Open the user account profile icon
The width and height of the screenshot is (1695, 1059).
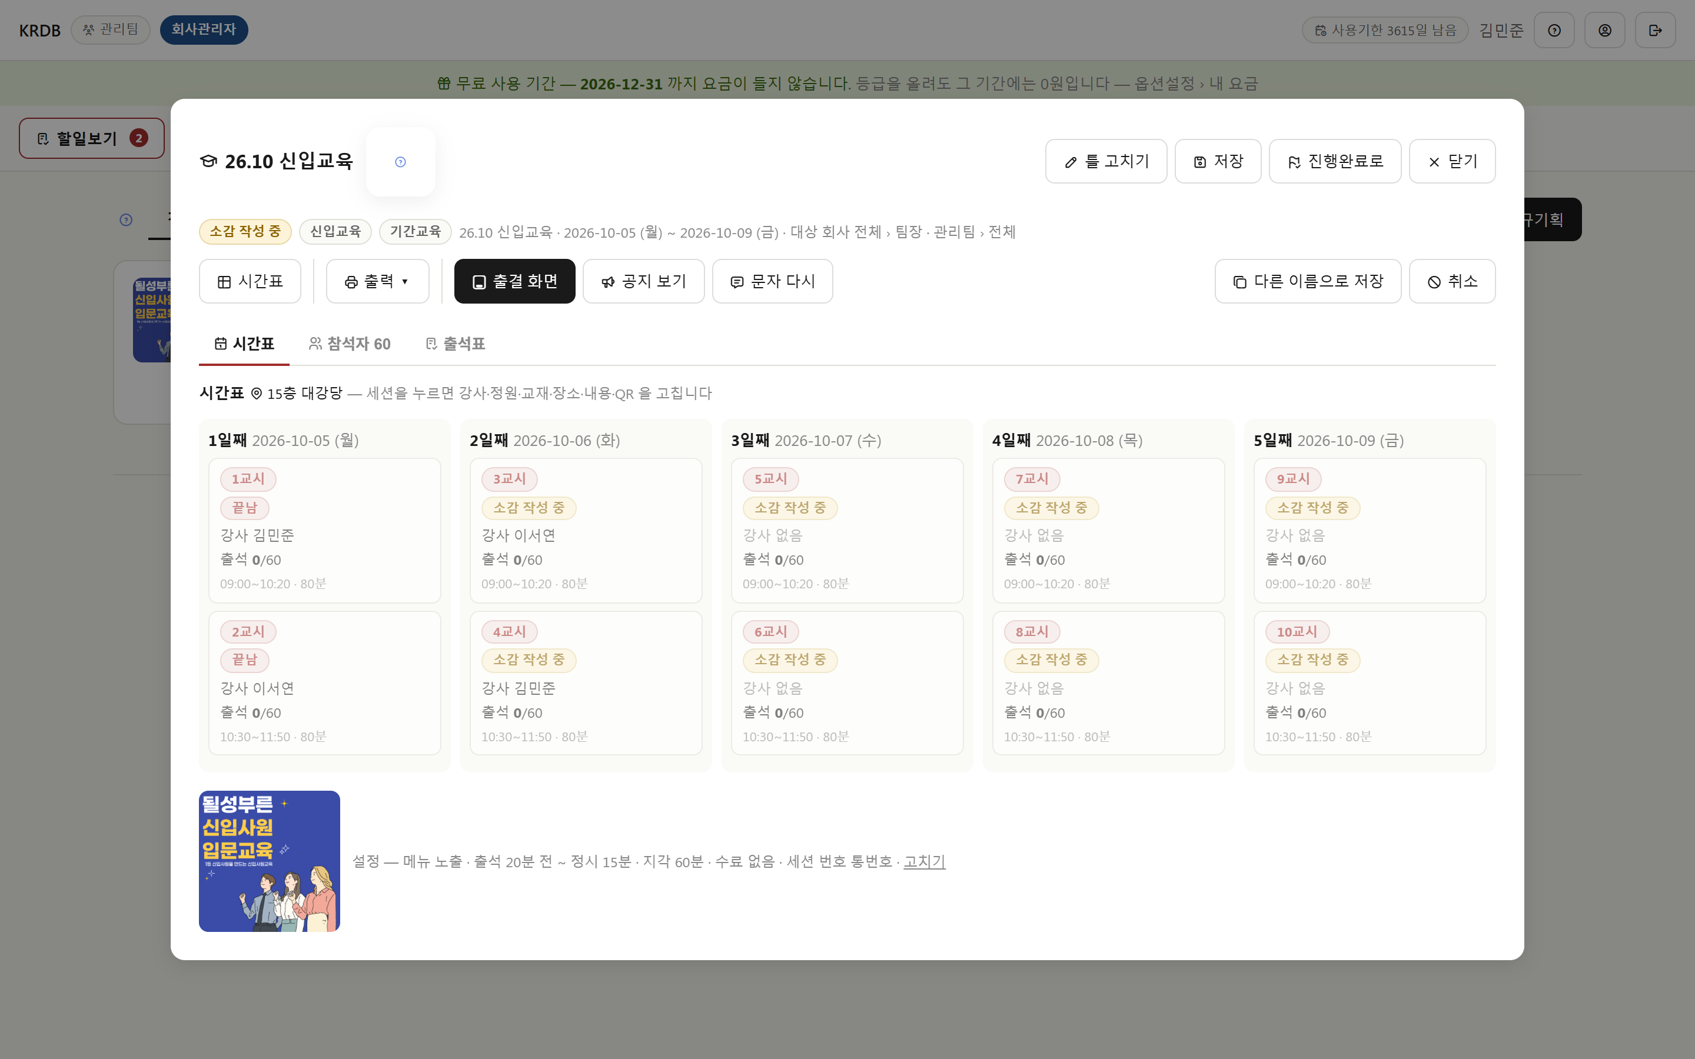pos(1604,30)
